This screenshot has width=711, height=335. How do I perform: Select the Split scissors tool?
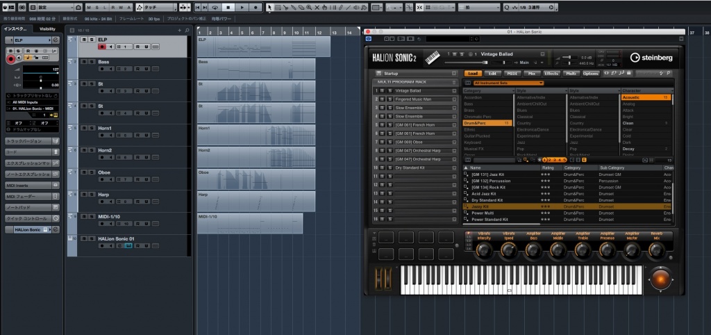coord(285,7)
